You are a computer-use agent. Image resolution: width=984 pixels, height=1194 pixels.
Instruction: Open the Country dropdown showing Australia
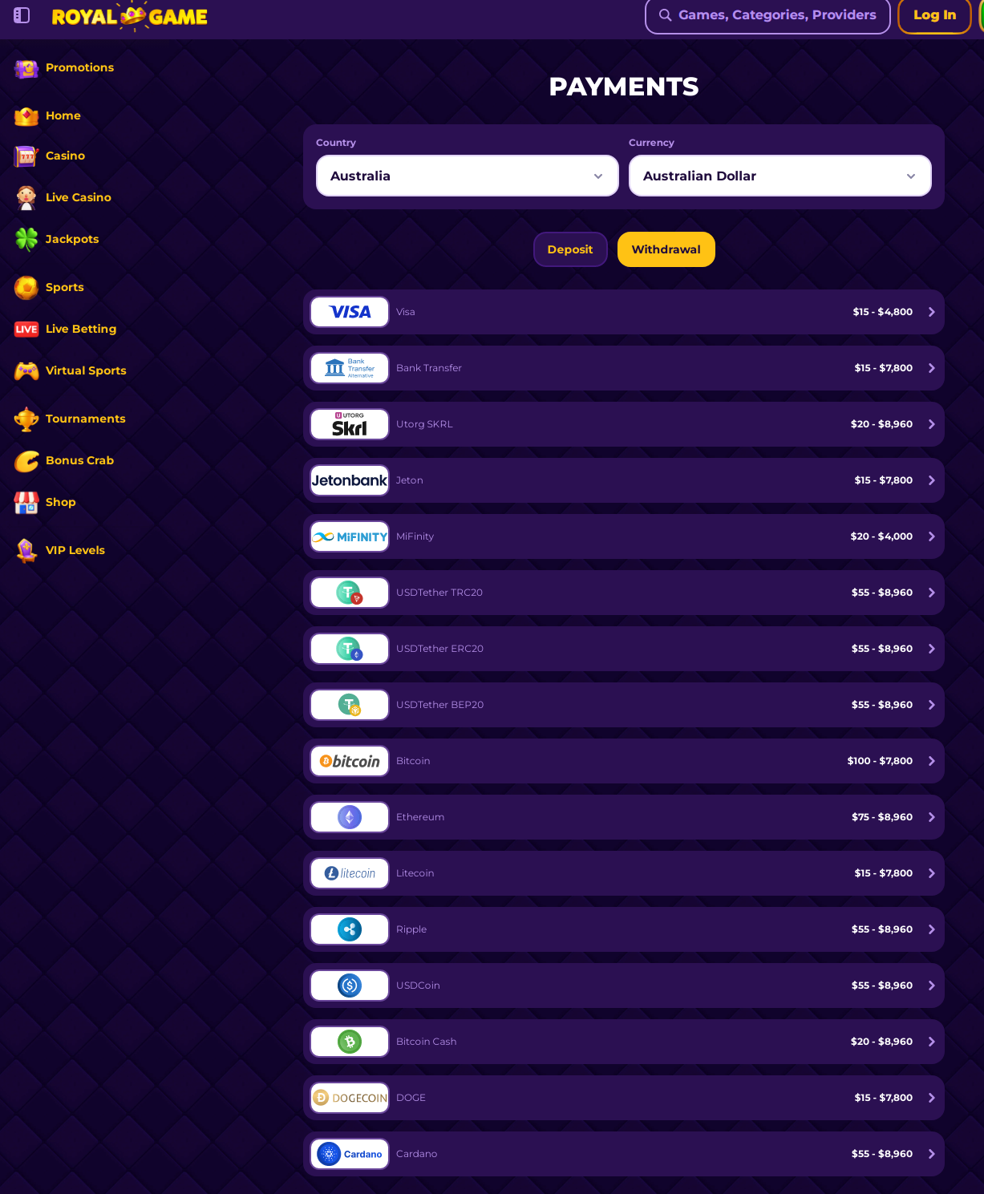click(467, 176)
